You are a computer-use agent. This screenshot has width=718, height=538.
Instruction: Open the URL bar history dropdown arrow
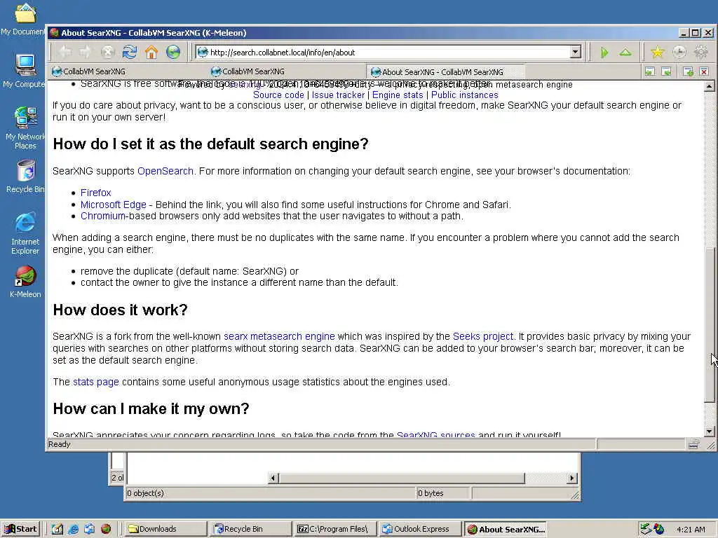(576, 52)
